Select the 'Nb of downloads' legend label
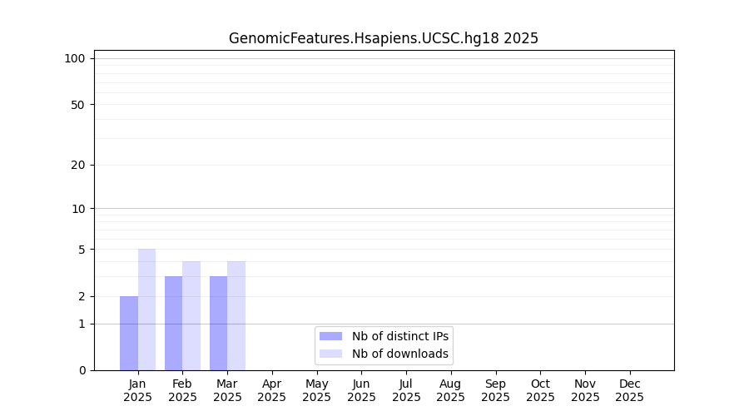The height and width of the screenshot is (416, 749). point(399,354)
